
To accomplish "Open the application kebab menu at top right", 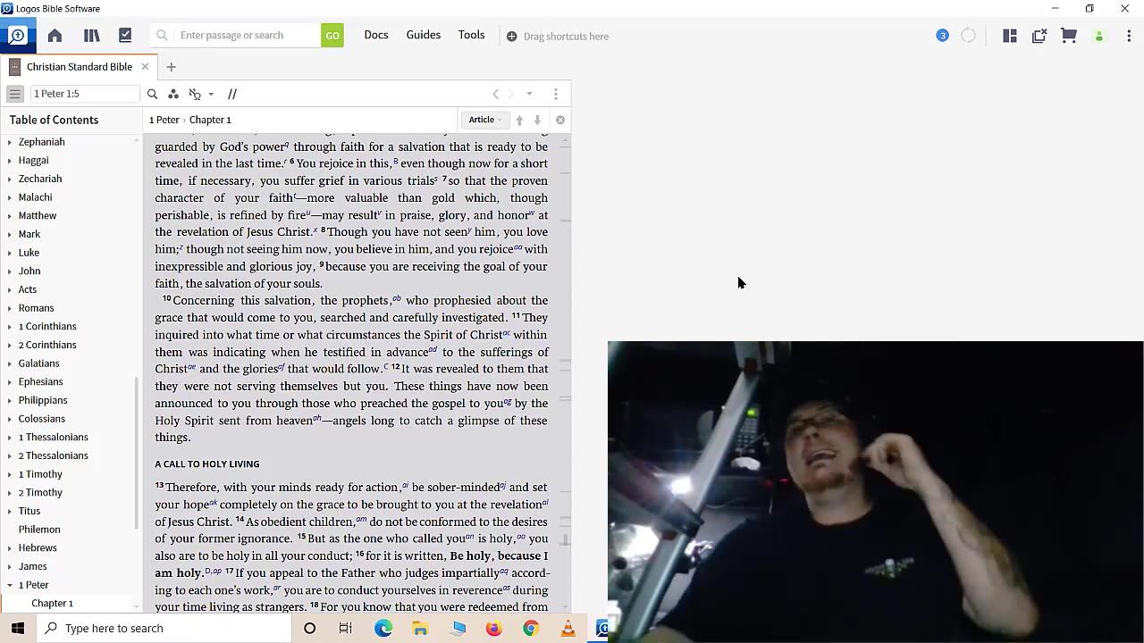I will click(x=1129, y=36).
